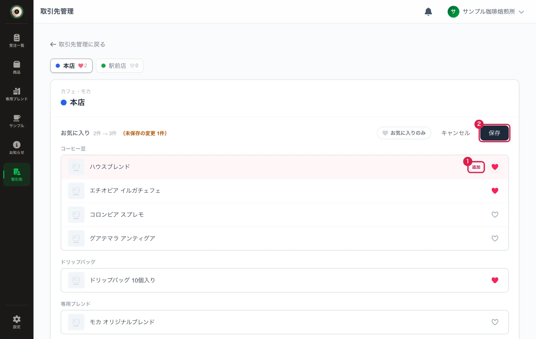536x339 pixels.
Task: Click the 追加 badge on ハウスブレンド
Action: coord(476,167)
